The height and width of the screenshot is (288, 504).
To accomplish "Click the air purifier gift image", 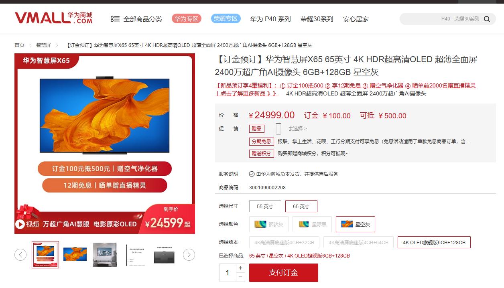I will [278, 129].
